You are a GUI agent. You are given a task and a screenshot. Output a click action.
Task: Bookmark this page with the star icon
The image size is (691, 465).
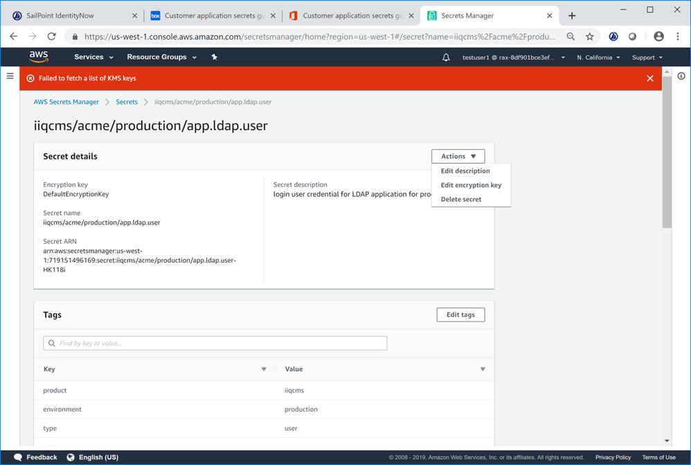coord(590,37)
